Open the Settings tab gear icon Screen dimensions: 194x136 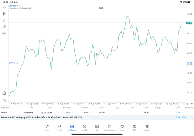pyautogui.click(x=147, y=128)
